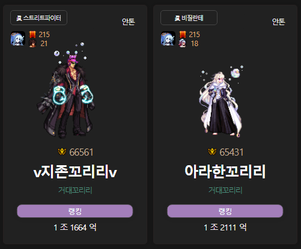Image resolution: width=301 pixels, height=249 pixels.
Task: Click the 안톤 server label on left card
Action: (129, 22)
